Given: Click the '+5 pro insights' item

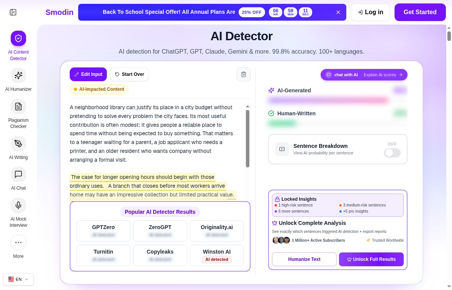Looking at the screenshot, I should click(x=354, y=211).
